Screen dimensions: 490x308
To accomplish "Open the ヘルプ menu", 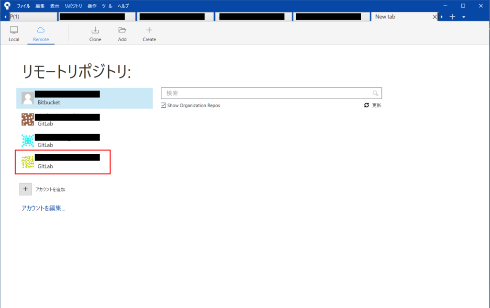I will point(123,6).
